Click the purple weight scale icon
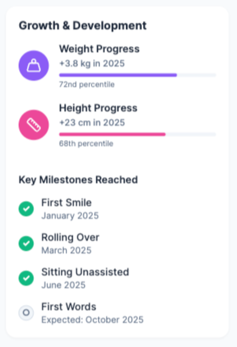 [34, 66]
